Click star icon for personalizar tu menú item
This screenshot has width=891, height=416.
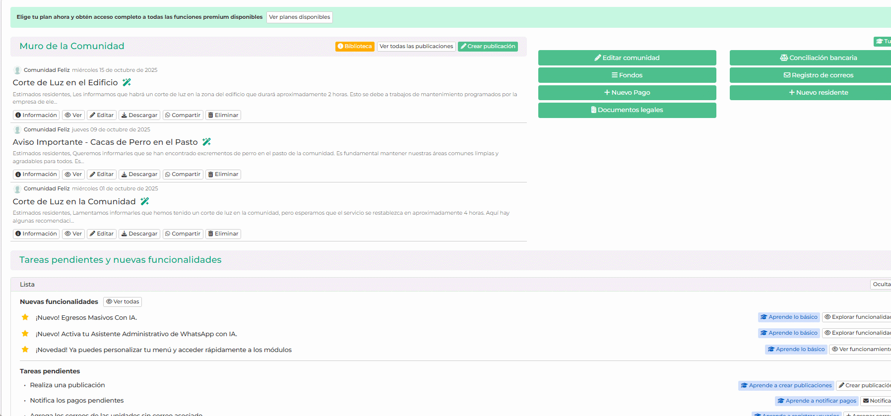[x=25, y=350]
